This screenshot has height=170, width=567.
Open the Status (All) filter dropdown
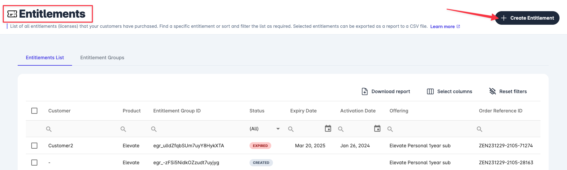tap(265, 129)
